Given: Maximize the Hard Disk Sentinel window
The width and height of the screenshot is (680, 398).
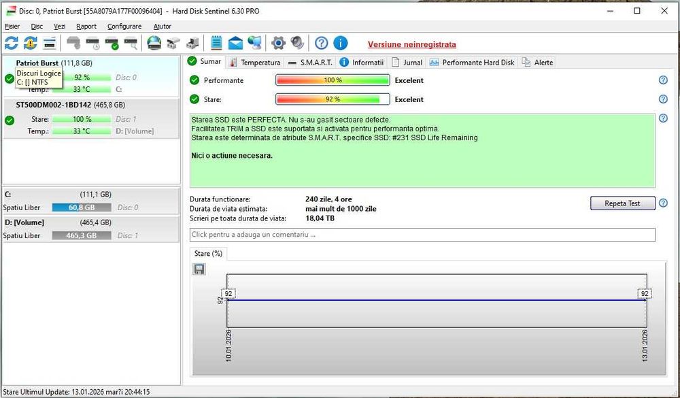Looking at the screenshot, I should (x=637, y=11).
